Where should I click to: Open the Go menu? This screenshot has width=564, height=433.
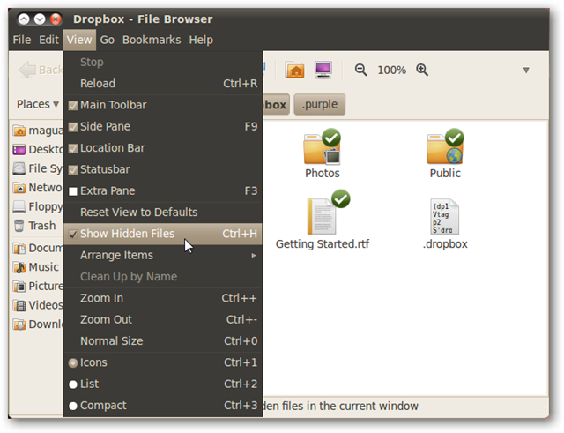click(x=108, y=40)
